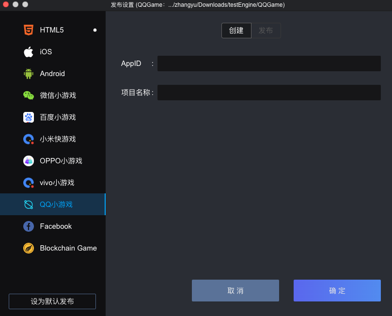Confirm with the 确定 button

point(337,291)
